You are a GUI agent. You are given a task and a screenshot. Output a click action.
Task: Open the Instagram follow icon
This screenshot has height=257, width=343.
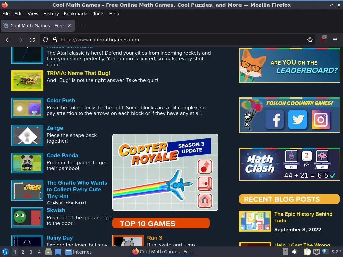(x=321, y=119)
